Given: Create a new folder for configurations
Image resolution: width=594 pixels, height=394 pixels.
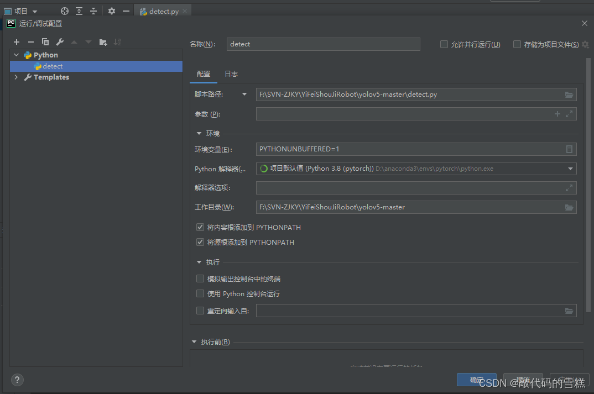Looking at the screenshot, I should (x=103, y=41).
